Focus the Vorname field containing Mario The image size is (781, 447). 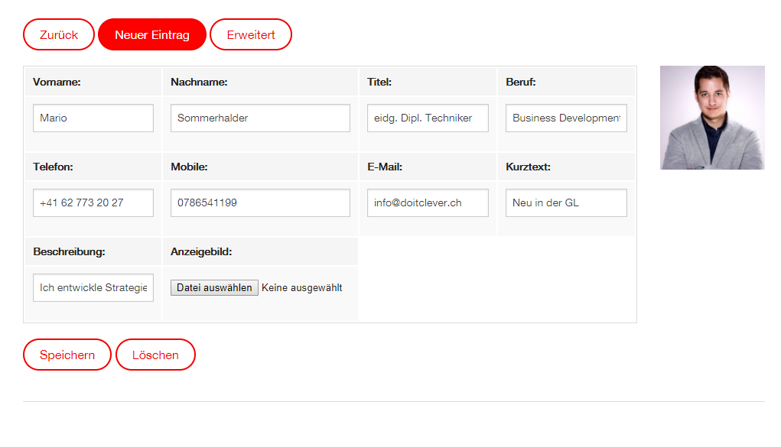click(93, 118)
